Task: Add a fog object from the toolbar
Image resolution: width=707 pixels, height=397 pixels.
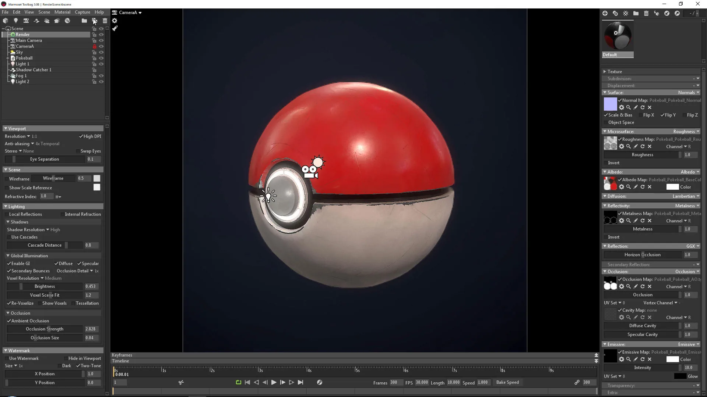Action: [x=47, y=21]
